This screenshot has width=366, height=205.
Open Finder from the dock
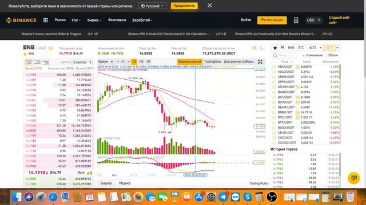[x=17, y=197]
